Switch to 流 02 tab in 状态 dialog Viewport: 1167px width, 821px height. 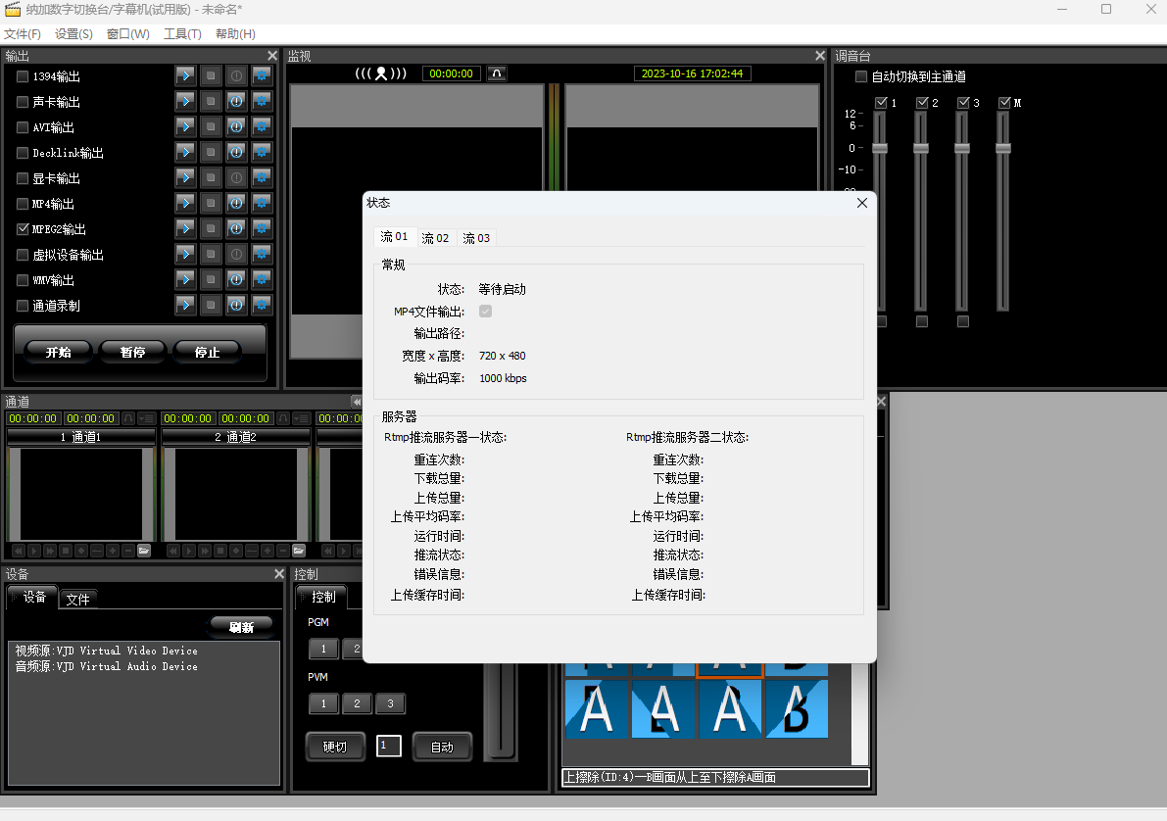[435, 237]
